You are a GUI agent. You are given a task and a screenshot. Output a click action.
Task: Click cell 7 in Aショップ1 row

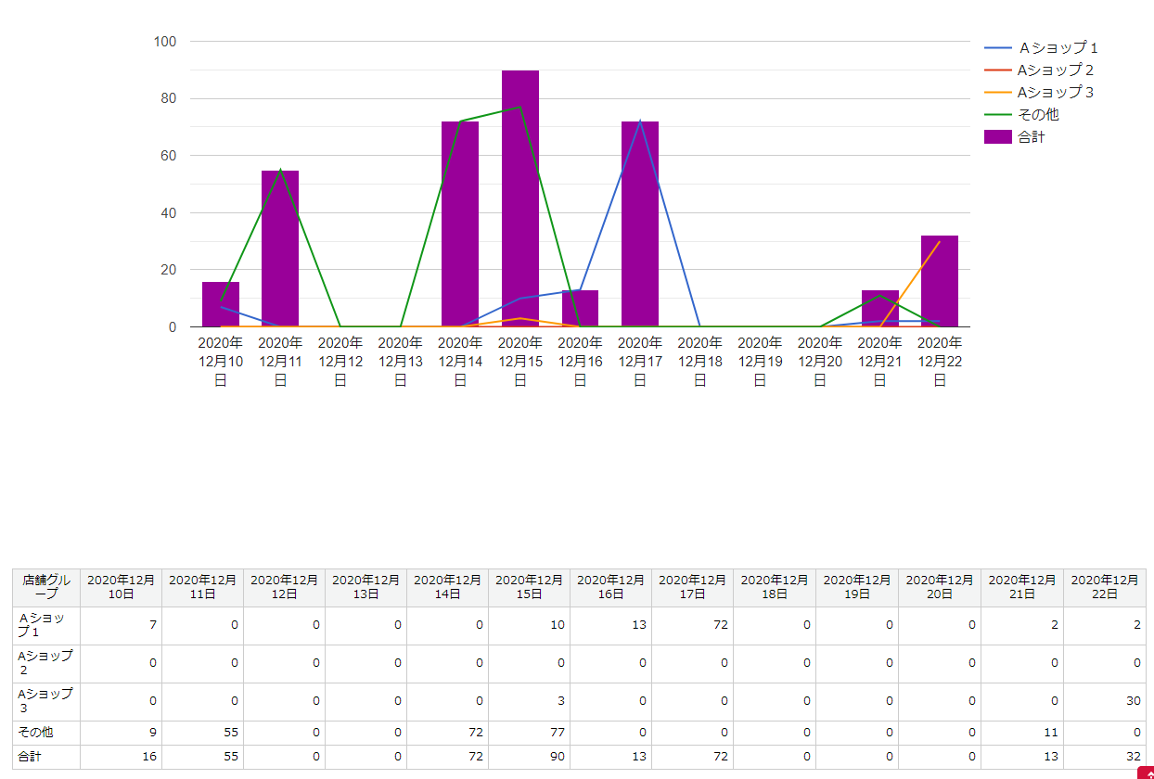[x=122, y=625]
